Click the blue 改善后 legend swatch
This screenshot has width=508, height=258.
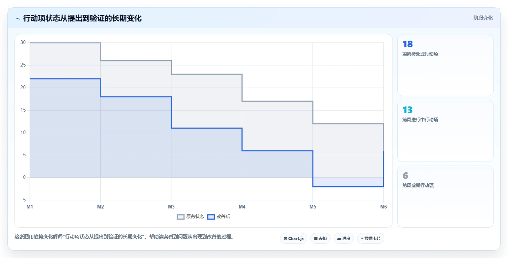pos(211,217)
